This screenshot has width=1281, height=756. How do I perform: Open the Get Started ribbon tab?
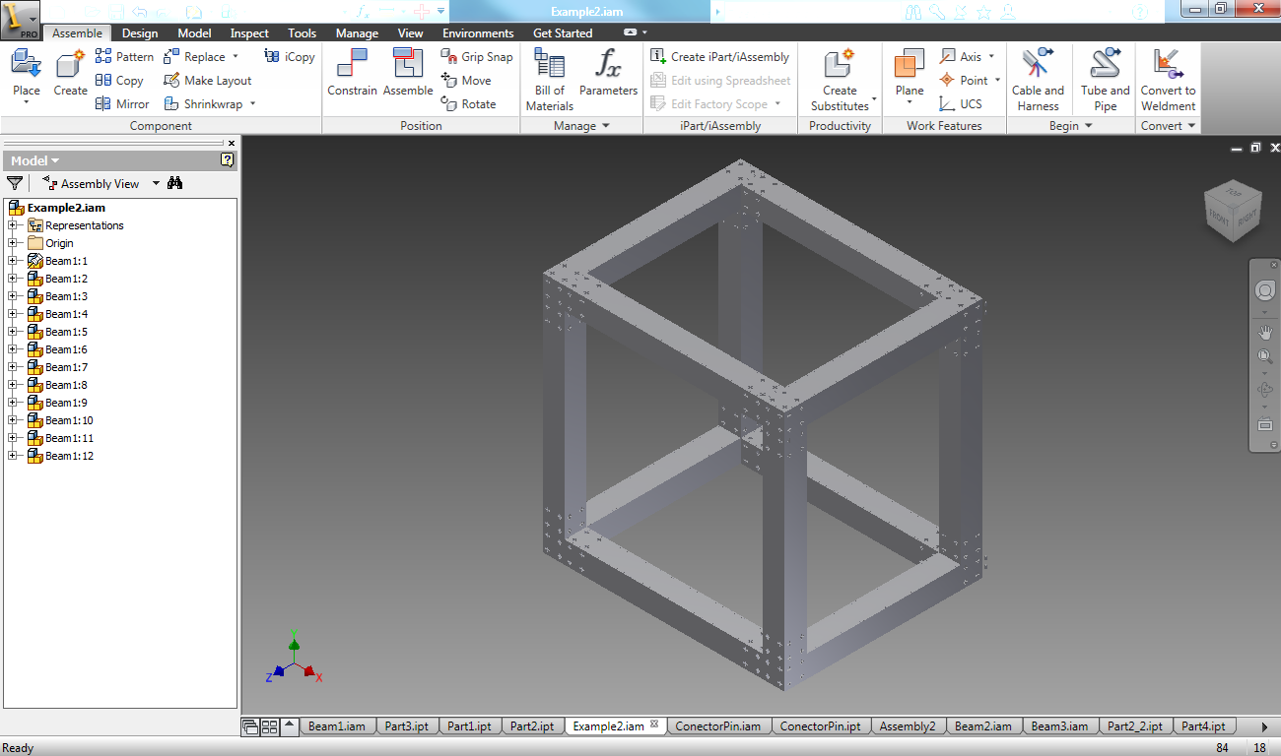(x=563, y=33)
